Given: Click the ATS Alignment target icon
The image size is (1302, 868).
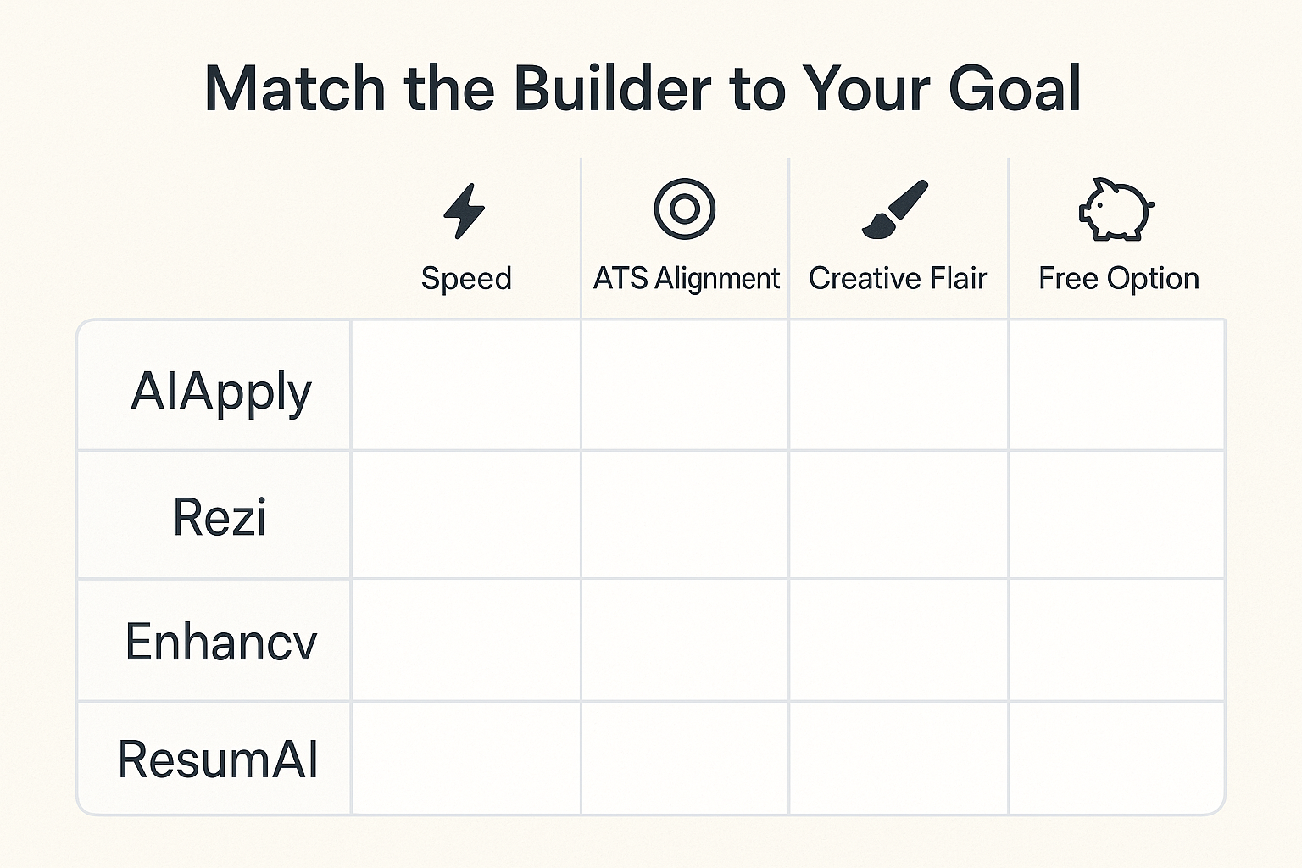Looking at the screenshot, I should click(x=685, y=209).
